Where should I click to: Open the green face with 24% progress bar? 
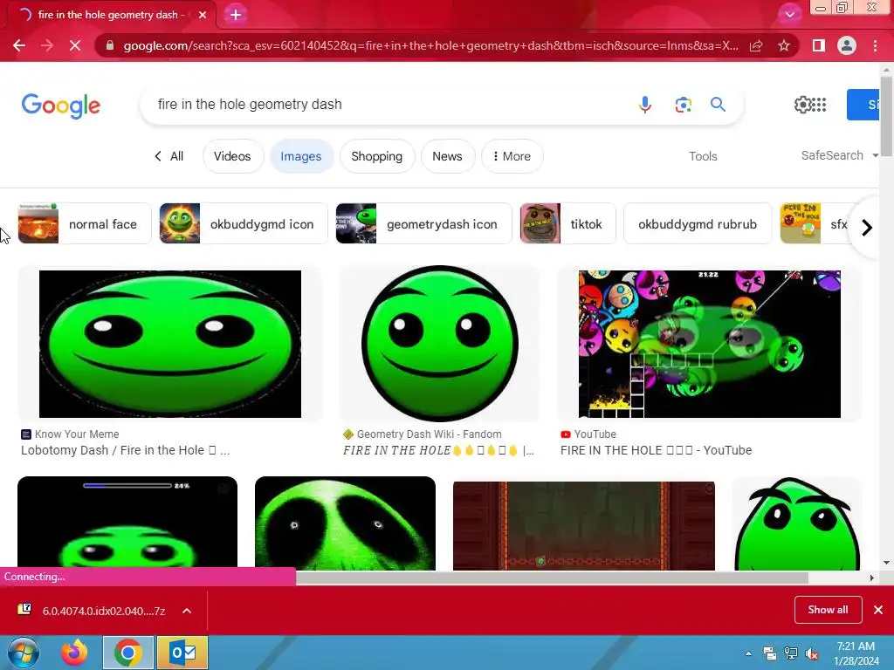click(x=127, y=523)
